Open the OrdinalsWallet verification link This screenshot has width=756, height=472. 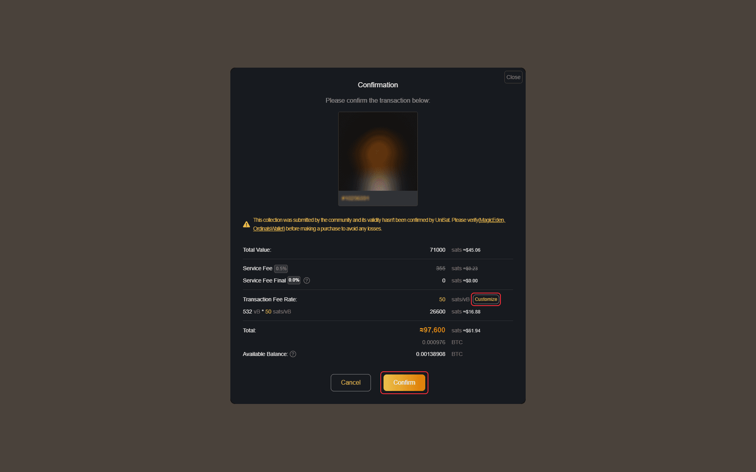[x=268, y=229]
